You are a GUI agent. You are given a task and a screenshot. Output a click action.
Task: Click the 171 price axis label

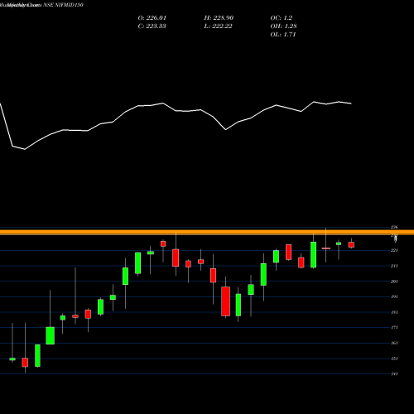(x=394, y=328)
